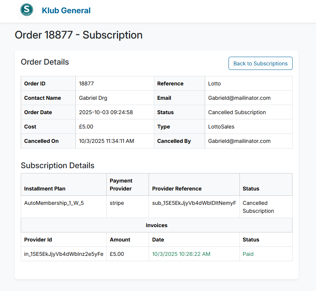
Task: Select the Order ID value 18877
Action: (85, 83)
